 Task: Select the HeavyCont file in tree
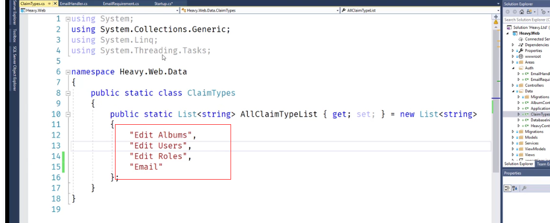[x=540, y=125]
